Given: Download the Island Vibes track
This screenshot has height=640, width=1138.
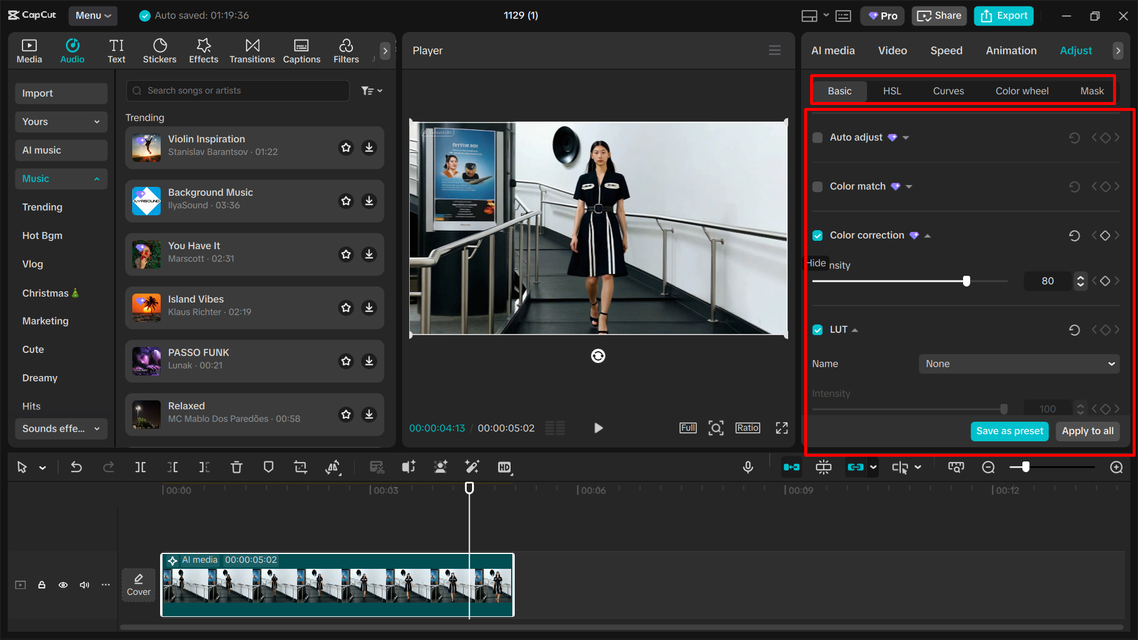Looking at the screenshot, I should [369, 308].
